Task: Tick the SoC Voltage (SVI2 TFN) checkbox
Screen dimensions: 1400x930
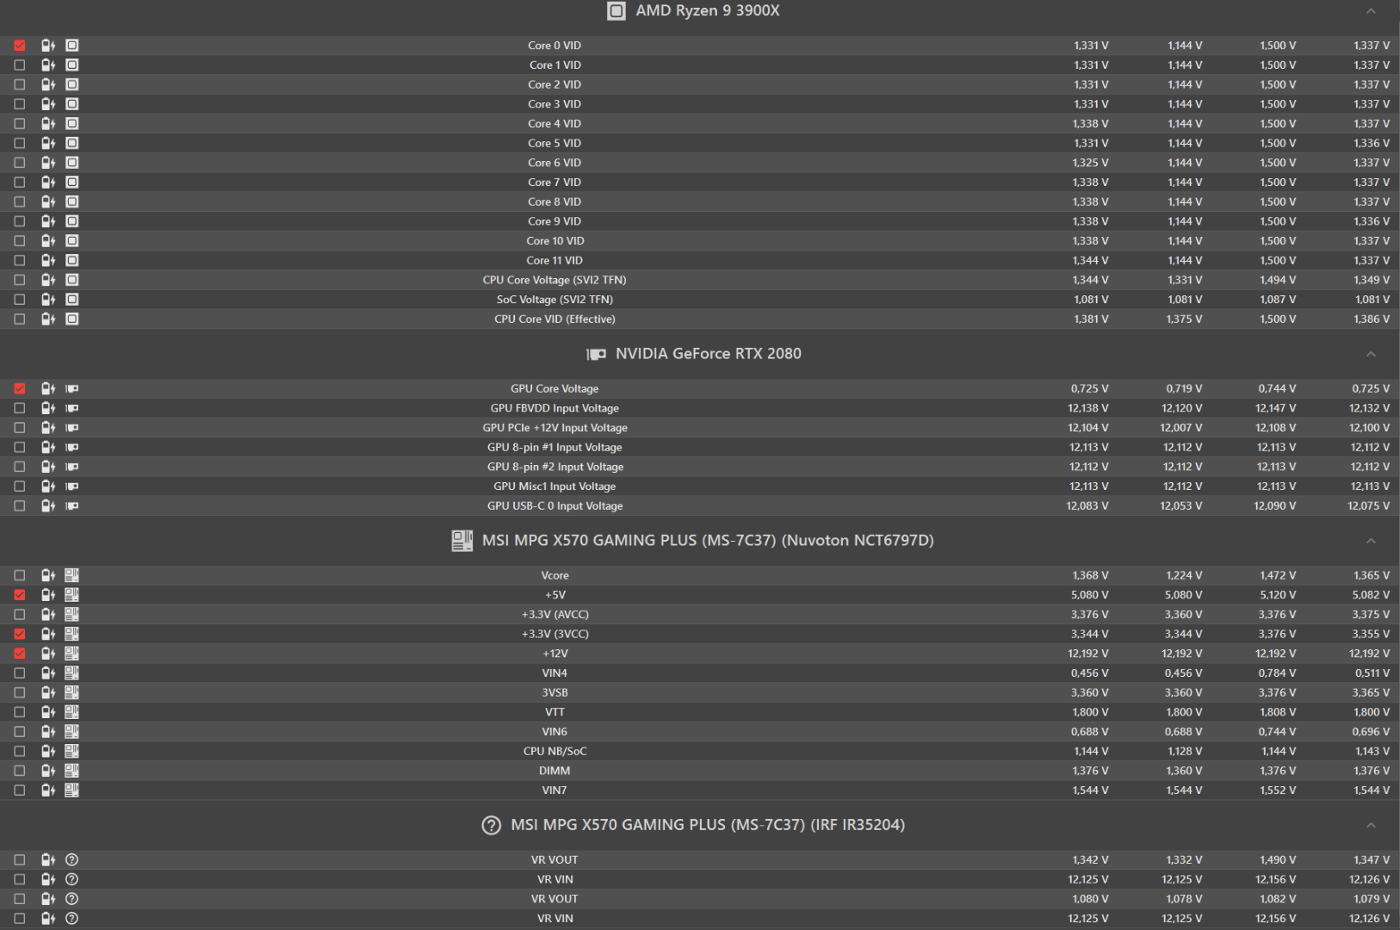Action: (20, 300)
